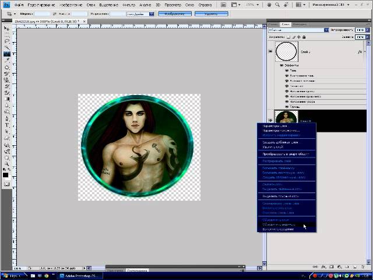The width and height of the screenshot is (373, 280).
Task: Toggle eye icon of Слой 0 layer
Action: 270,121
